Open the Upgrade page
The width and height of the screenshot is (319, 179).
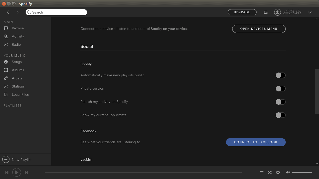[242, 12]
